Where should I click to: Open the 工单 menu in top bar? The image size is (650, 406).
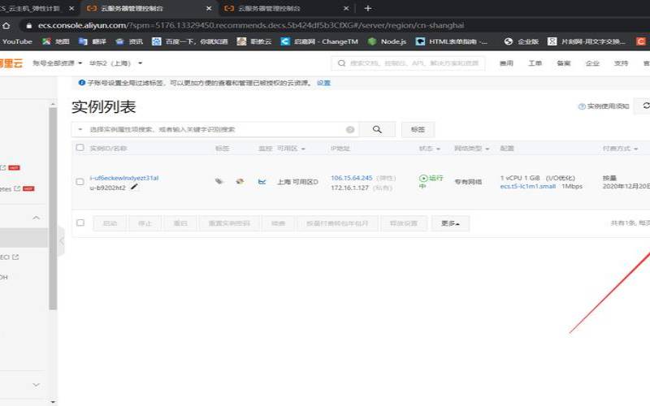coord(535,63)
